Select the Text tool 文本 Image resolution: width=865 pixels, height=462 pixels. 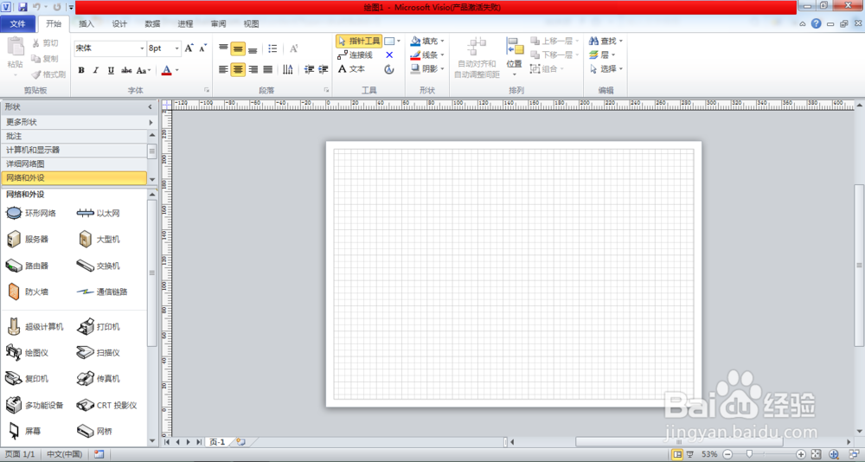click(x=351, y=69)
